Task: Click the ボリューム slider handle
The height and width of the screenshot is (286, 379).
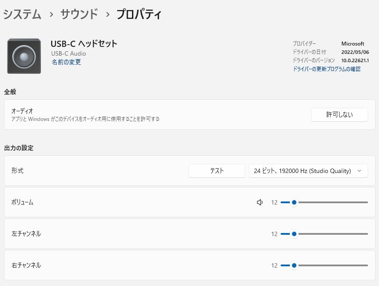Action: click(x=294, y=202)
